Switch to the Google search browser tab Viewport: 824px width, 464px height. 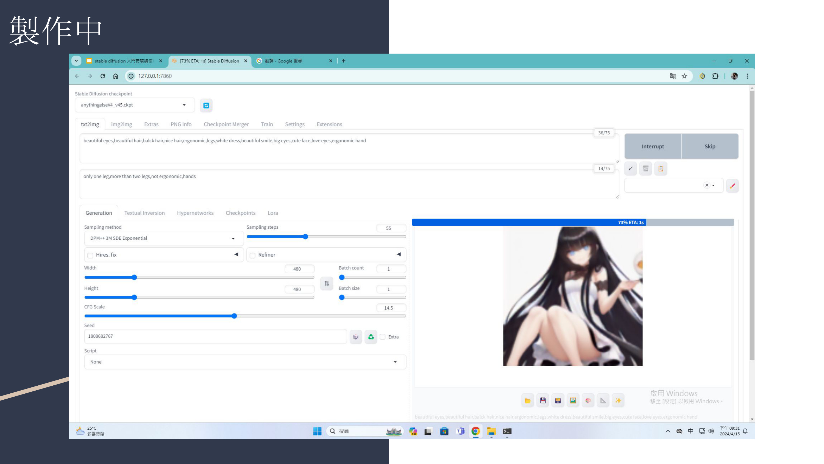[289, 61]
